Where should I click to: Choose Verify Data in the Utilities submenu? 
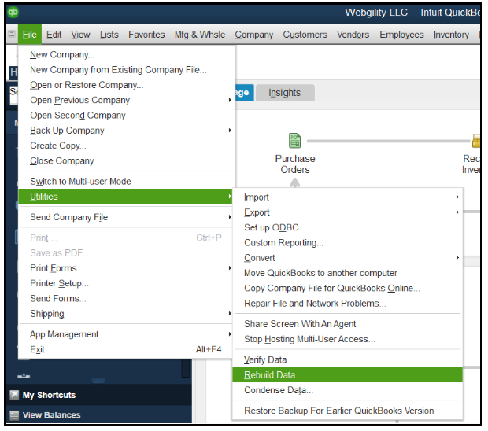pos(265,360)
